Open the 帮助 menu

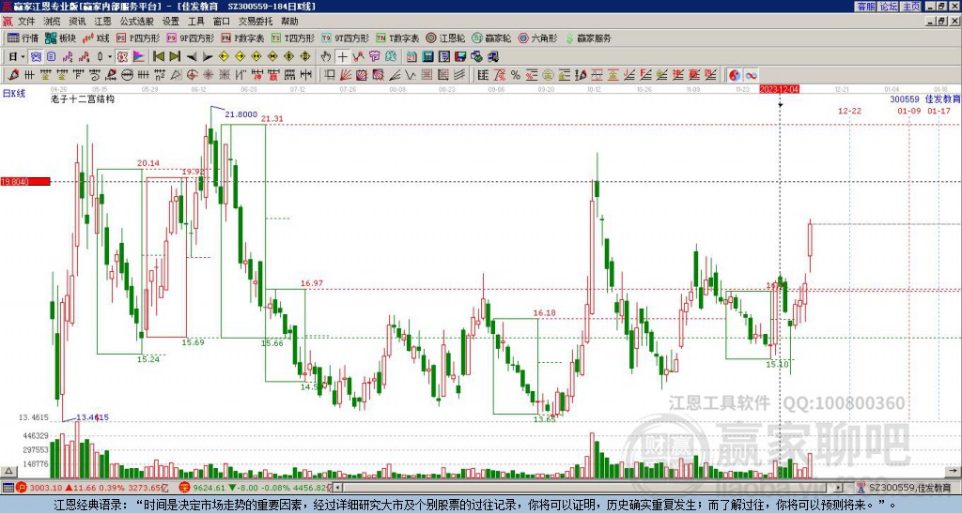[x=289, y=22]
